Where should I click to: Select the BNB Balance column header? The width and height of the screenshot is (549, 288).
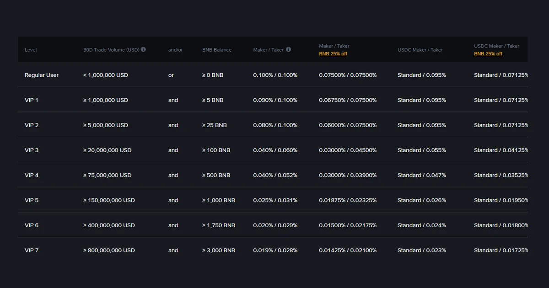[x=217, y=50]
